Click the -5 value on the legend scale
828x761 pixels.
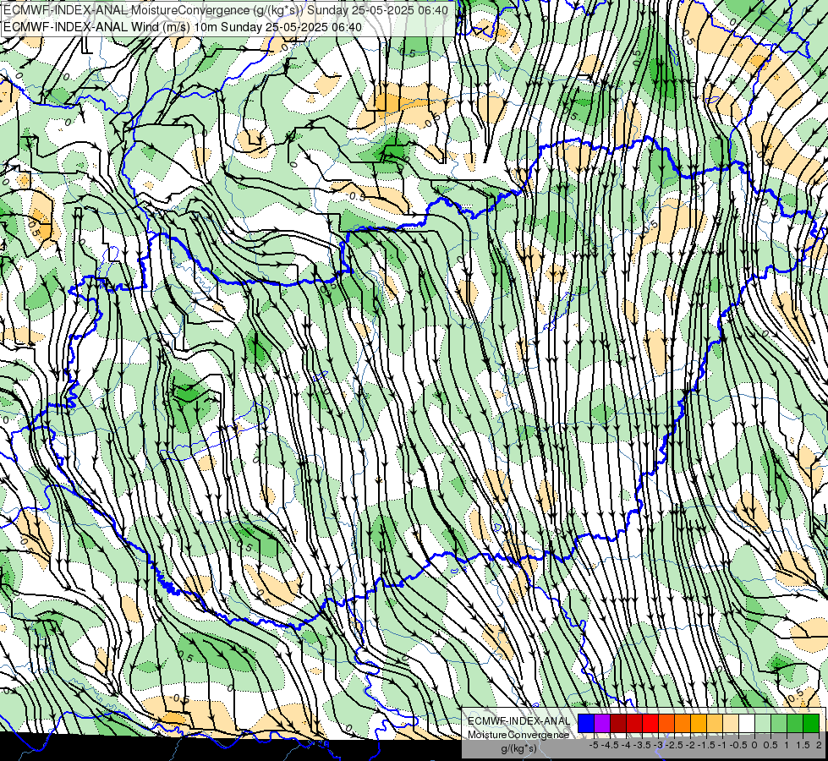click(594, 745)
